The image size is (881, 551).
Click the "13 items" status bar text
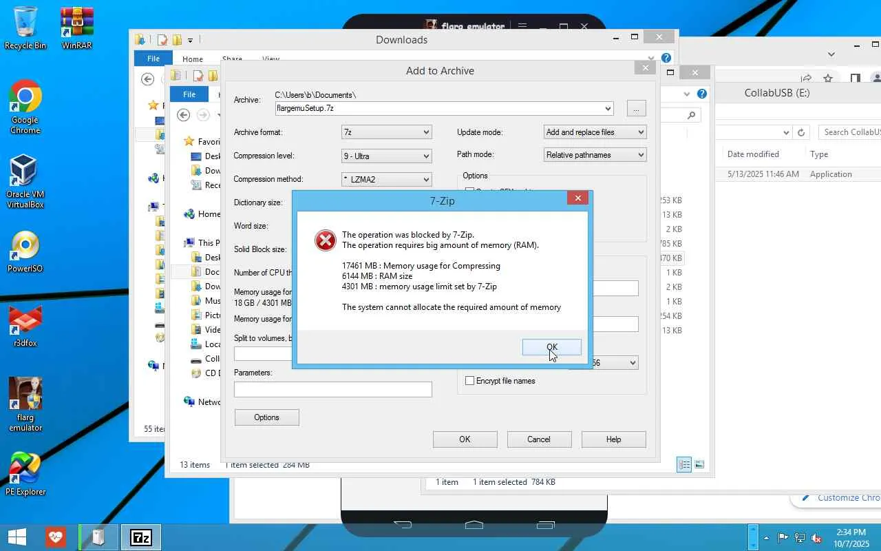point(195,465)
